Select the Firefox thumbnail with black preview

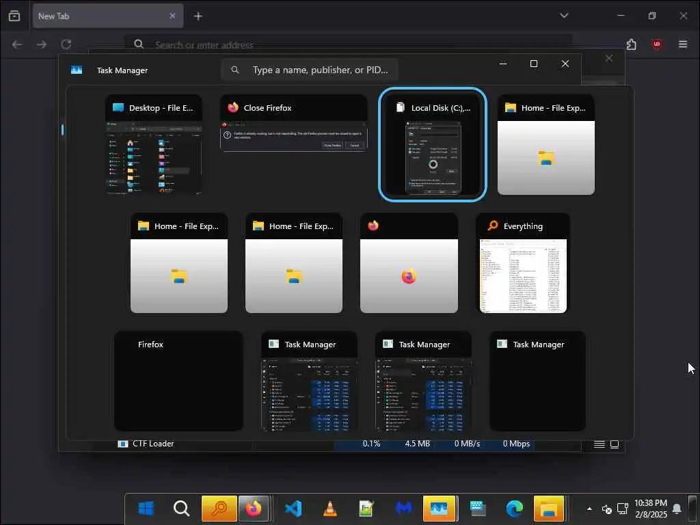178,381
